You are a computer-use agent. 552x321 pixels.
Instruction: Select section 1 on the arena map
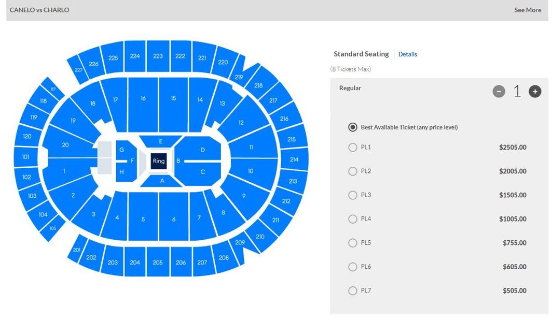[x=64, y=171]
